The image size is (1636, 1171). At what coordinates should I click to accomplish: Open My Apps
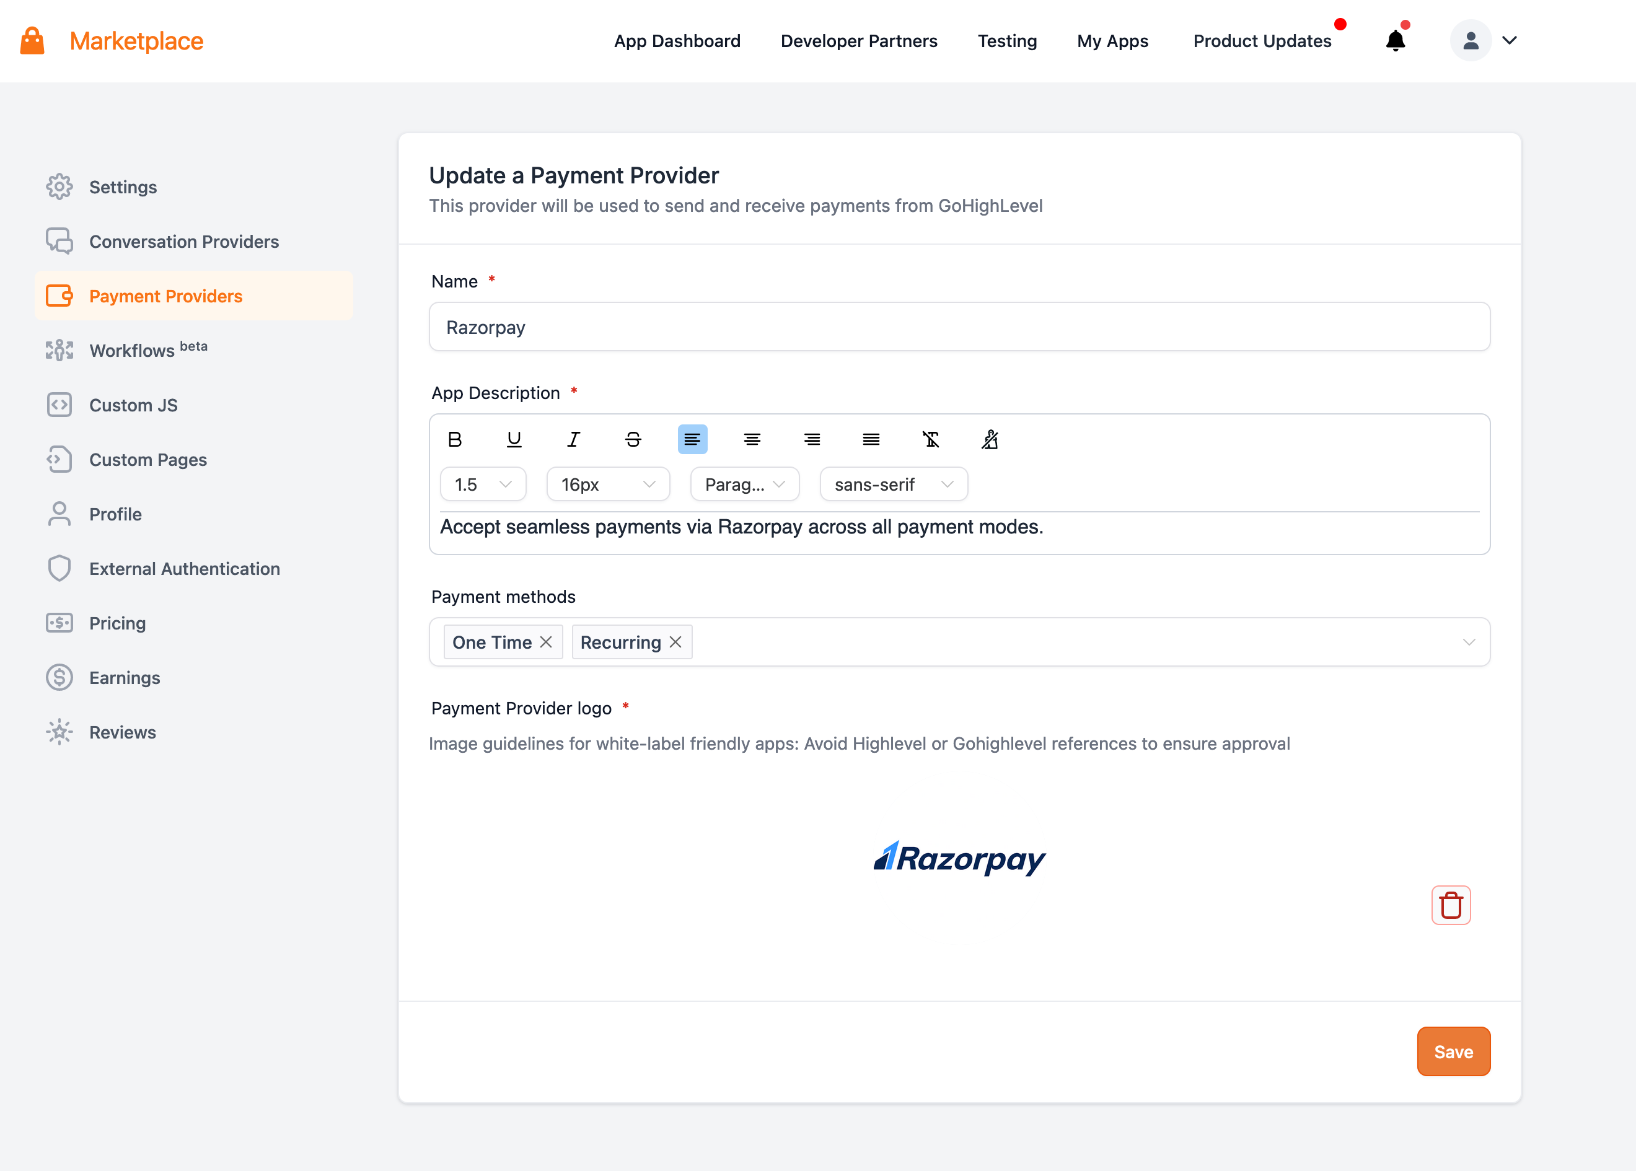point(1112,41)
